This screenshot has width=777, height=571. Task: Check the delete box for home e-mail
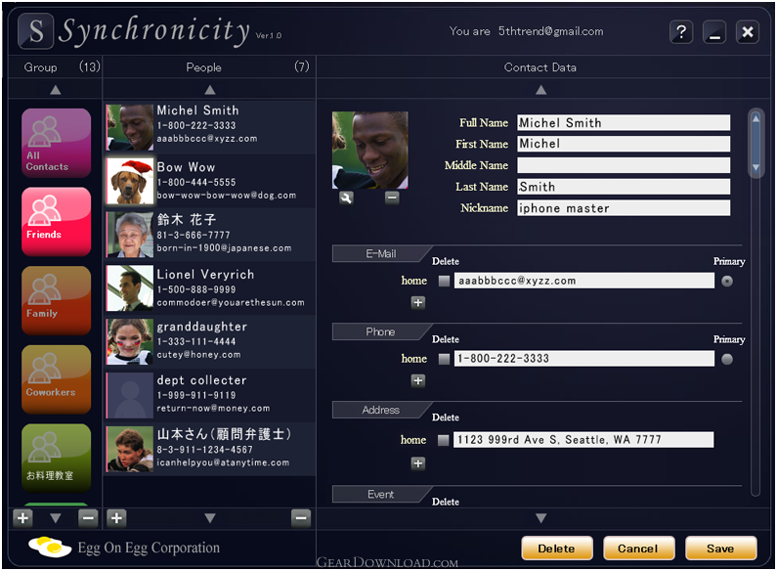point(444,281)
